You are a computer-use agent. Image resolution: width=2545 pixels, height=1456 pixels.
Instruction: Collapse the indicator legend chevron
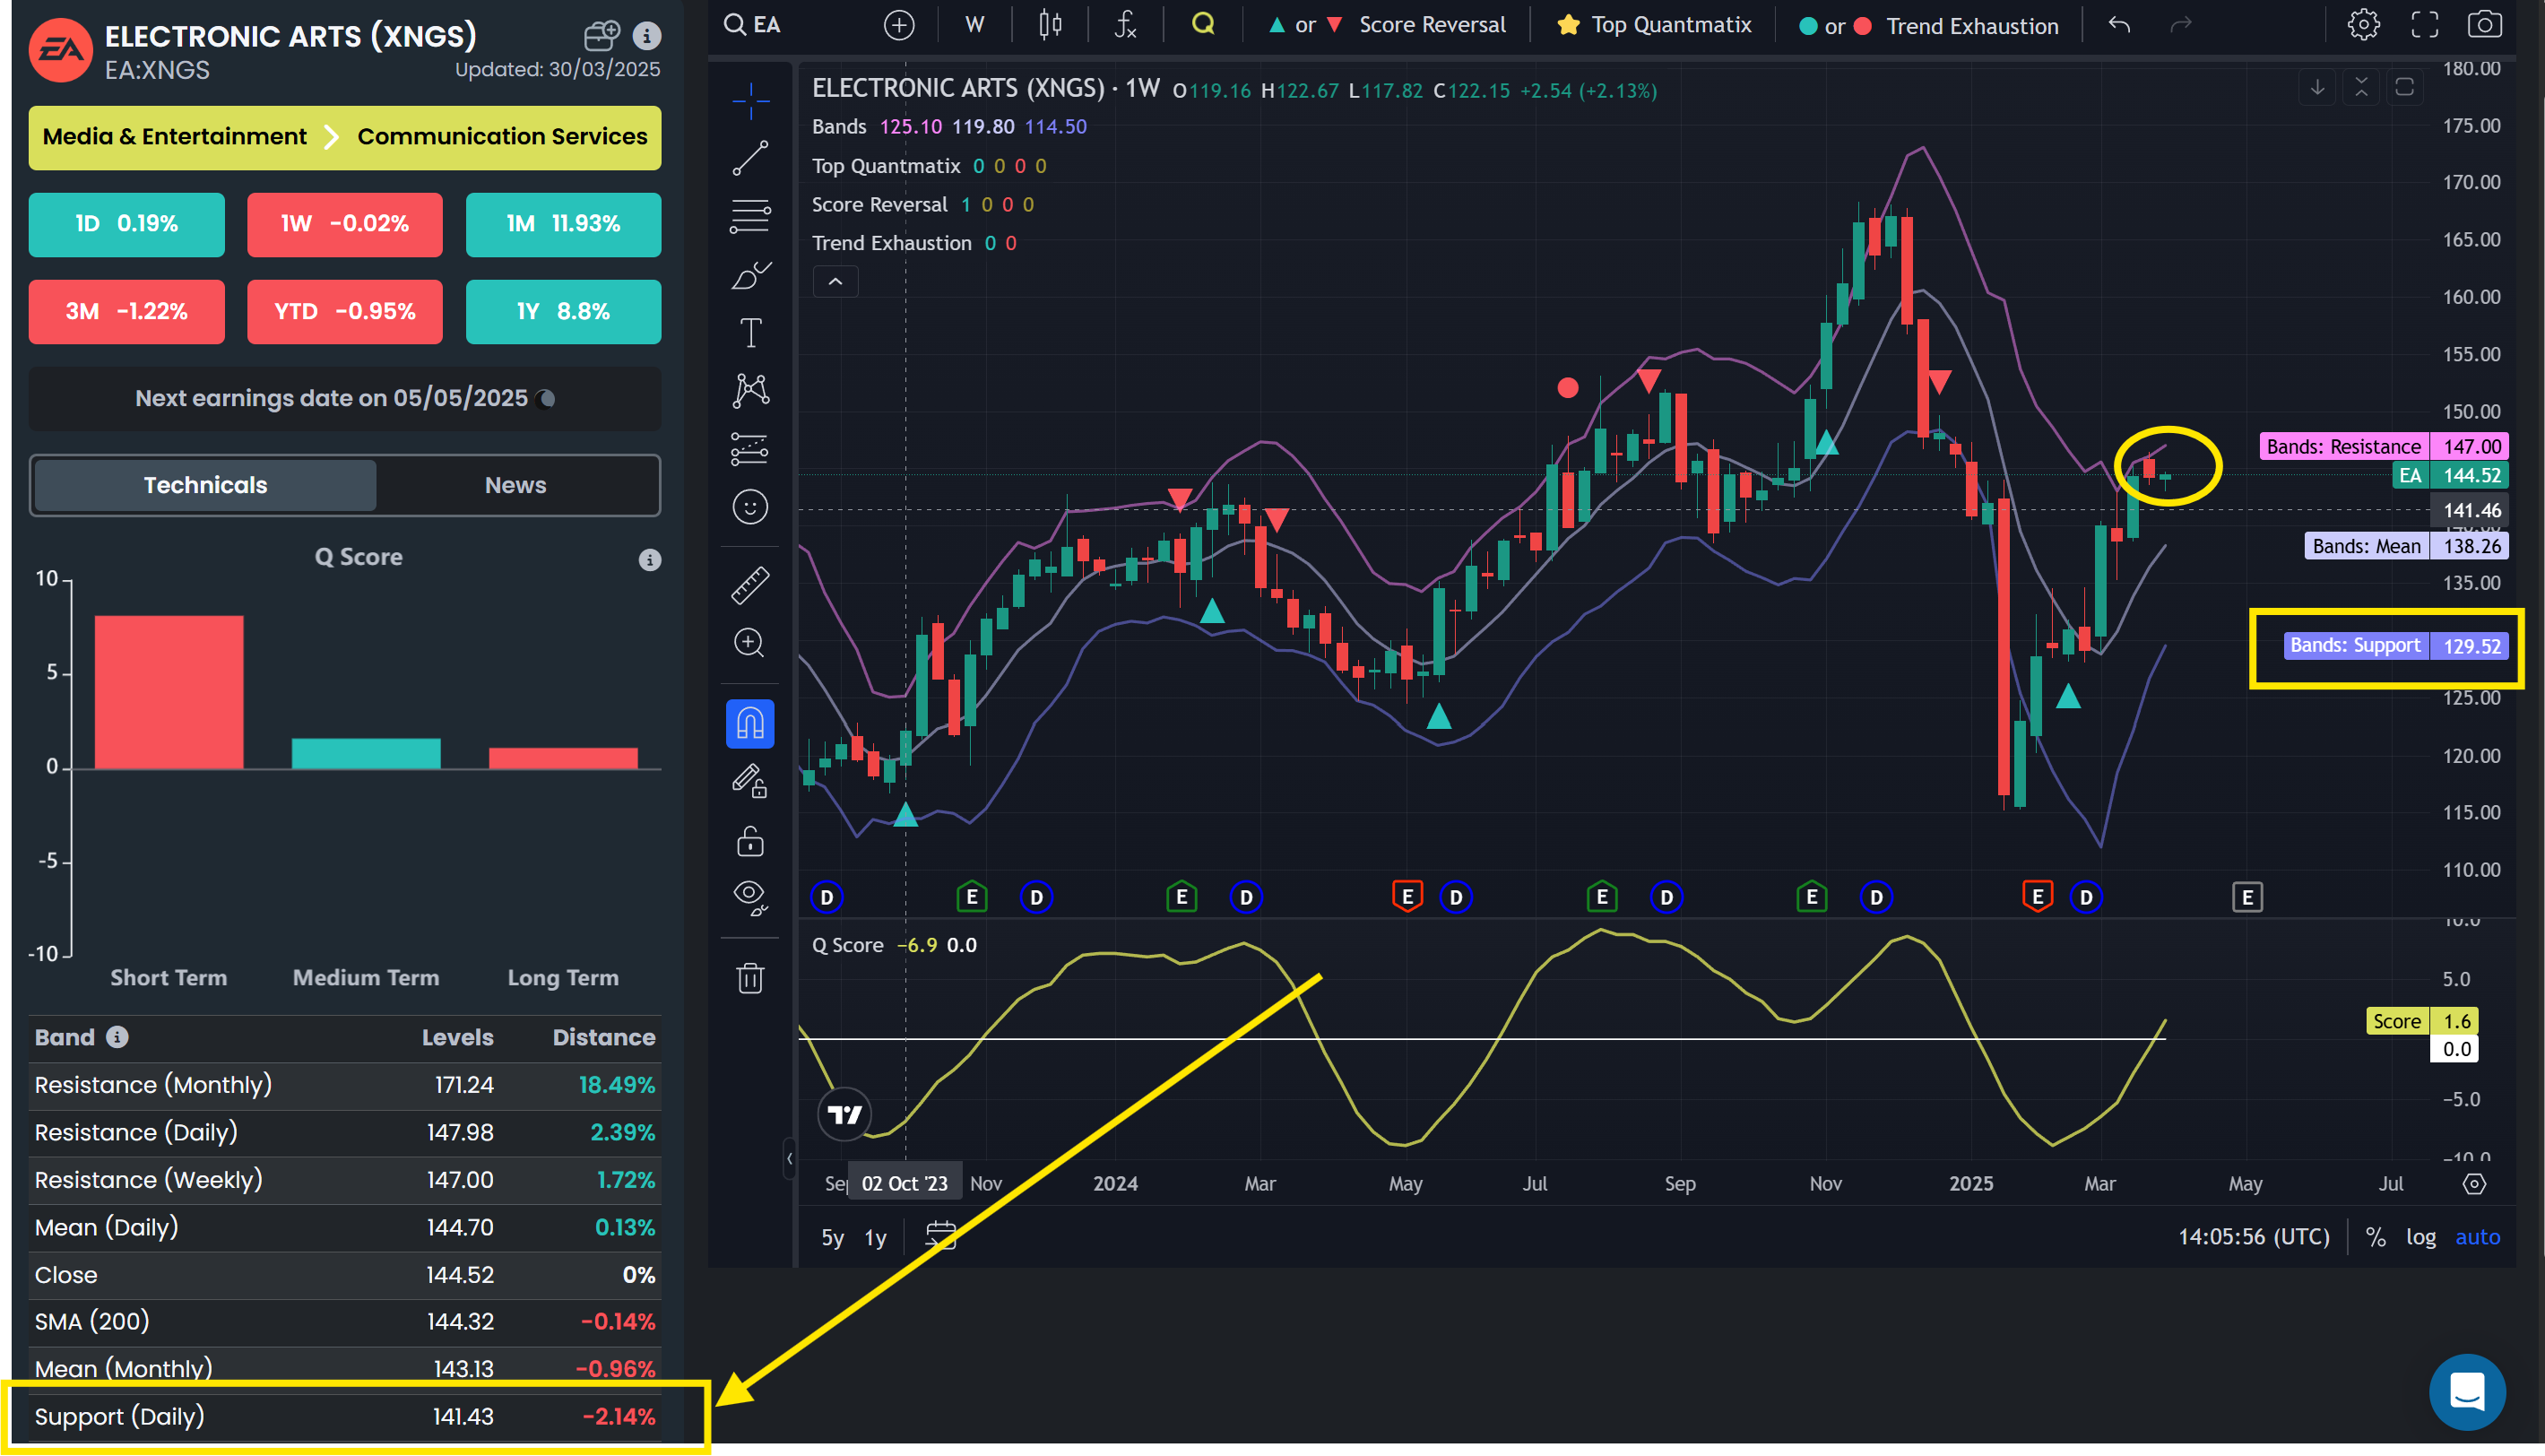tap(835, 282)
